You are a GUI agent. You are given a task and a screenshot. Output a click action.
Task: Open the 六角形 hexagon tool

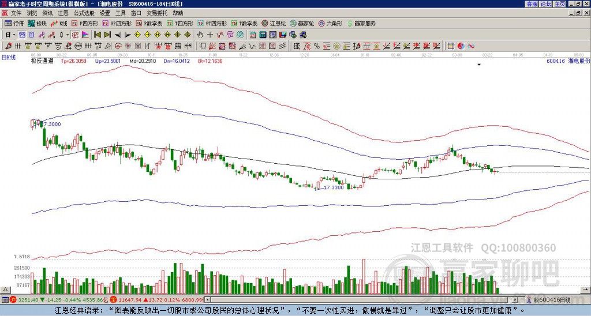pos(330,23)
